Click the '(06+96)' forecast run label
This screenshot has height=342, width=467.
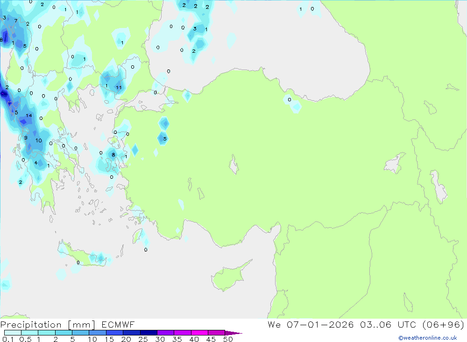[x=443, y=324]
